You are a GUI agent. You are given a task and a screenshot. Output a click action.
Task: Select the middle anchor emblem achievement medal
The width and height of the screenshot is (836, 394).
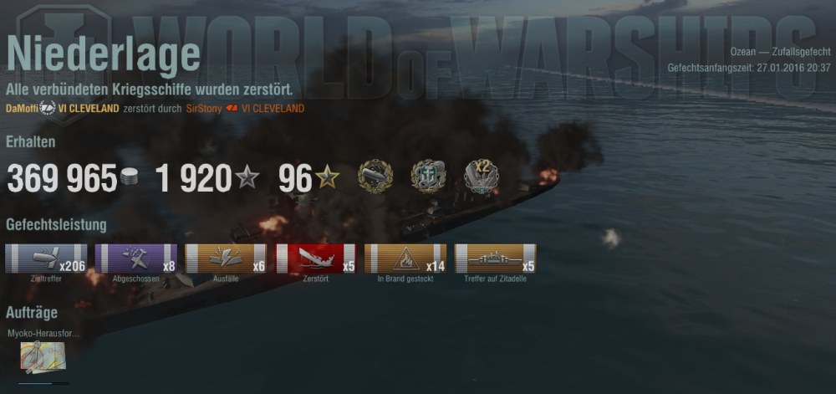(429, 177)
